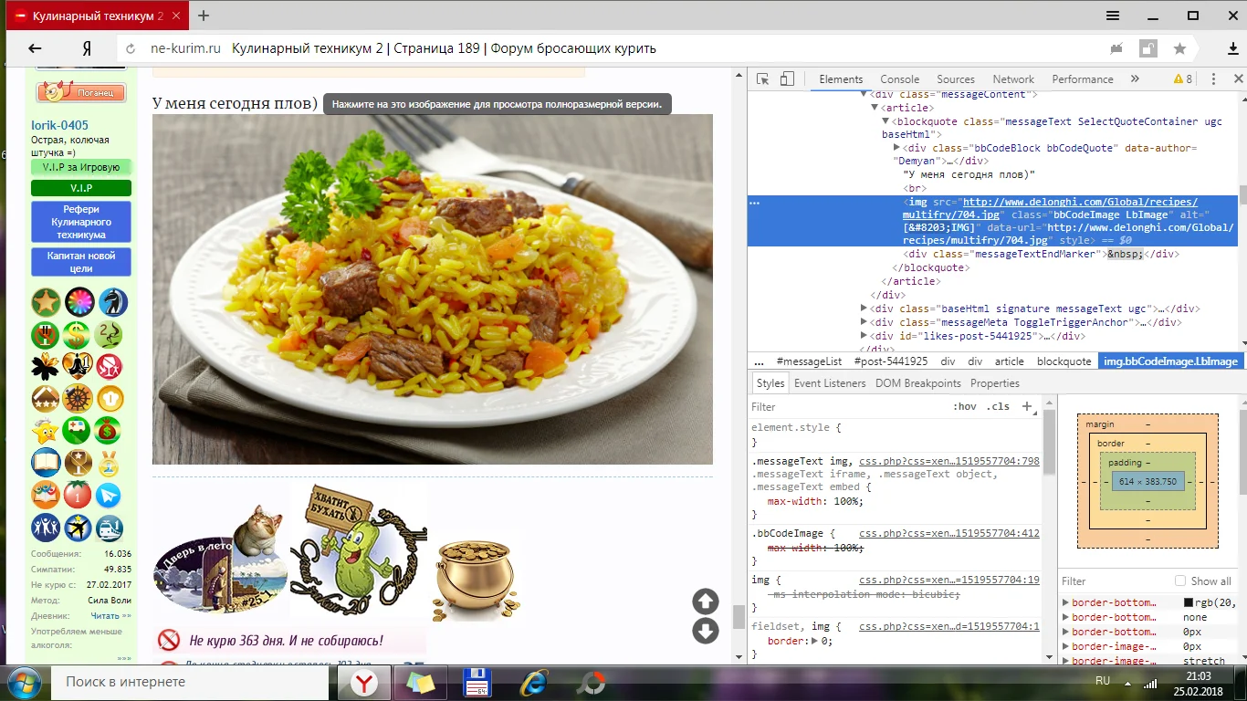Click the open padlock protection icon

click(1147, 48)
